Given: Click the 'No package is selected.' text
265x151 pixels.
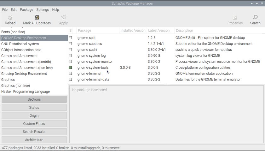Looking at the screenshot, I should tap(90, 90).
